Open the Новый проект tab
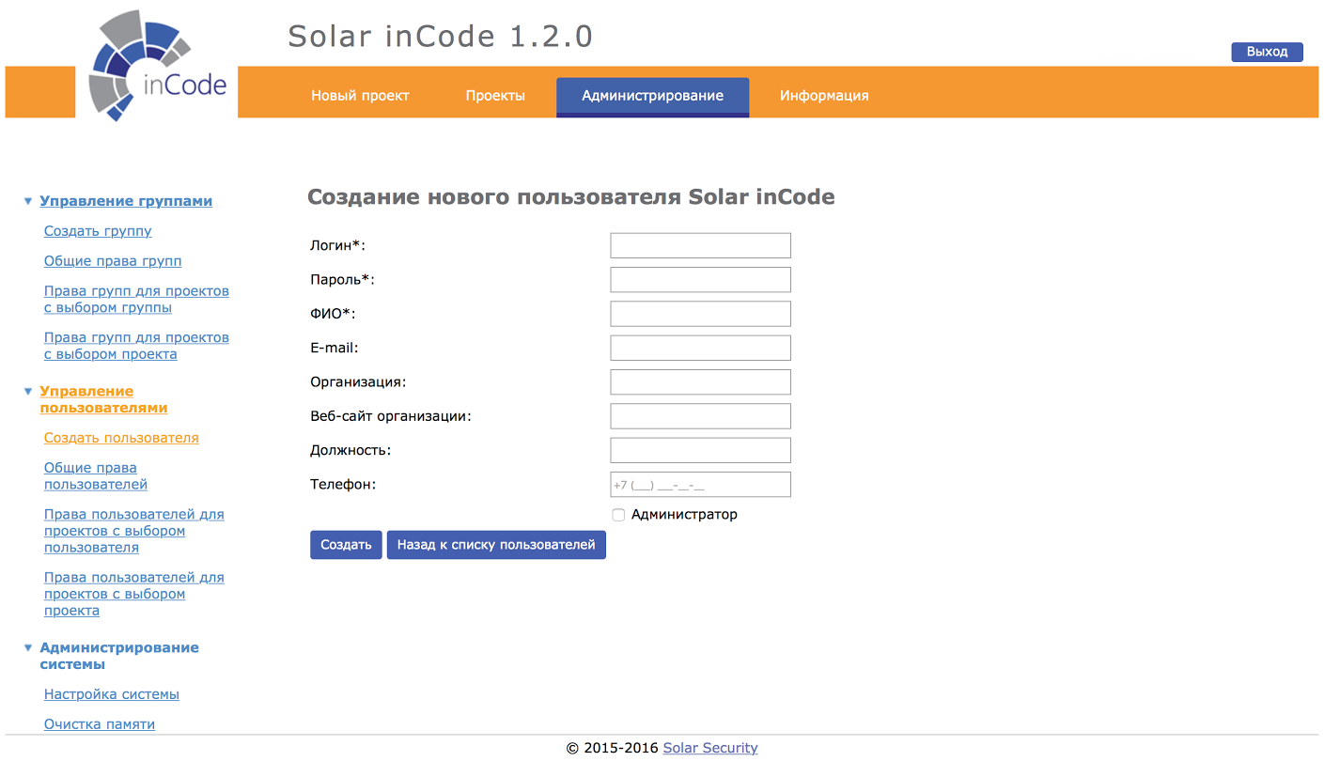The height and width of the screenshot is (761, 1324). point(360,96)
